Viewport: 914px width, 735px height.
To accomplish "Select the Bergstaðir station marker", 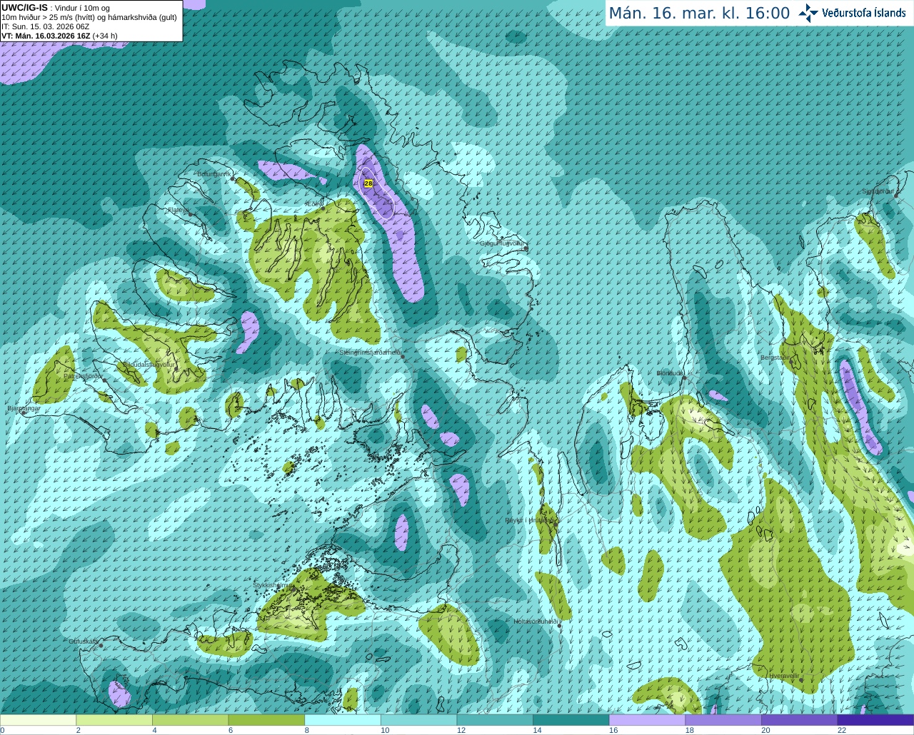I will 790,362.
